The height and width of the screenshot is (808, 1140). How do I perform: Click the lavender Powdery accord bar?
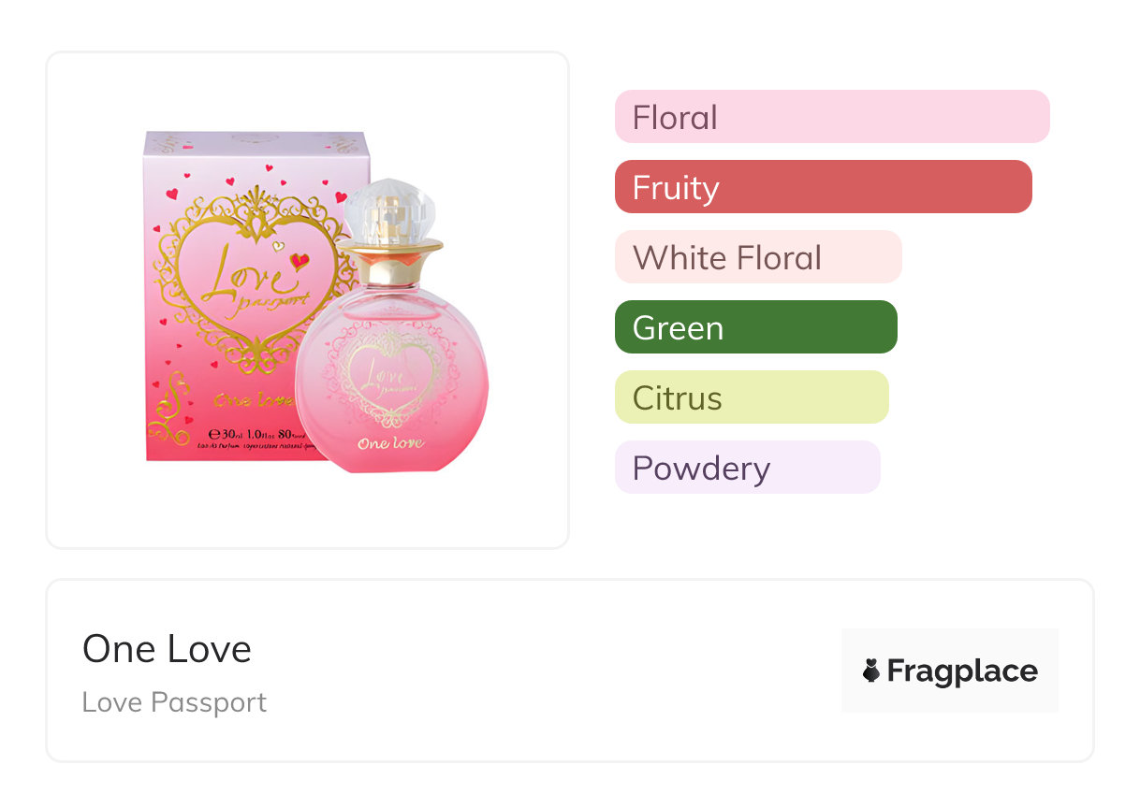click(x=747, y=468)
